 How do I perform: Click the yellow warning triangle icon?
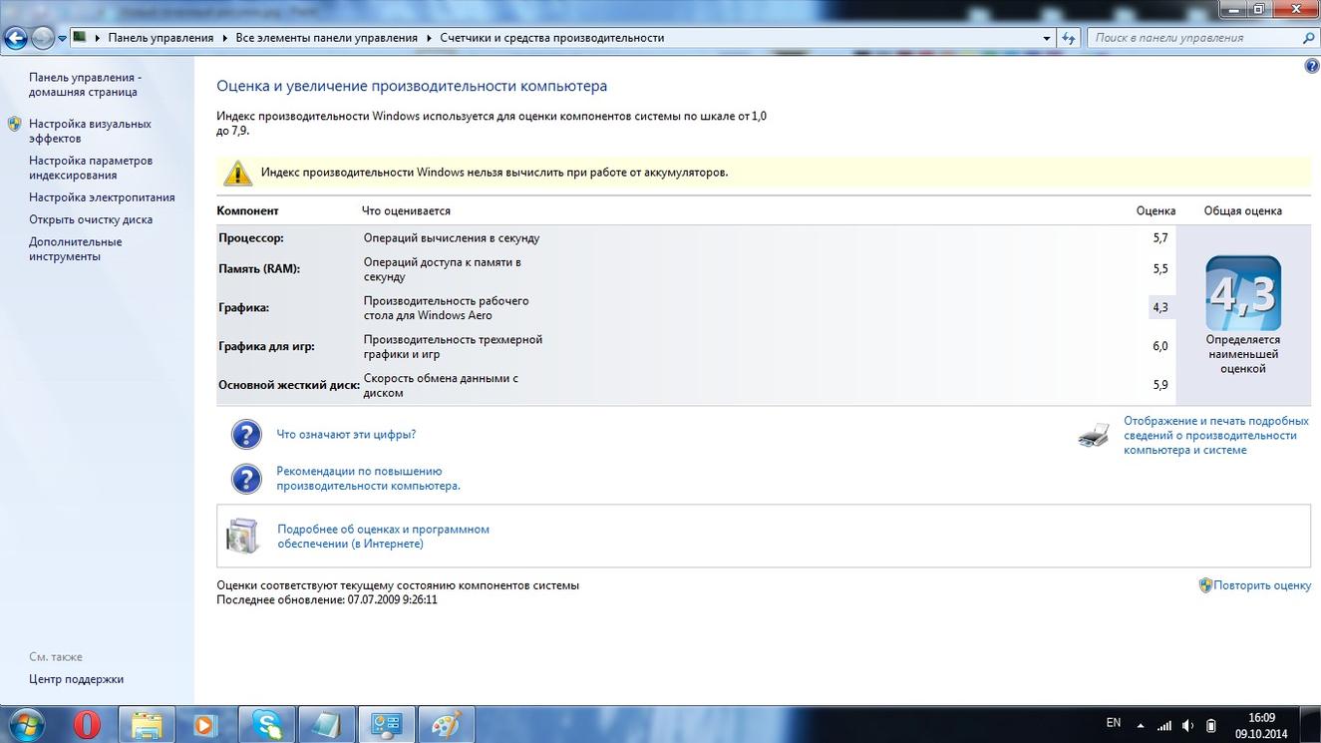click(x=238, y=173)
